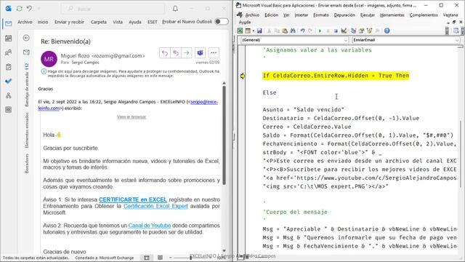465x262 pixels.
Task: Run the macro with play button
Action: pos(320,31)
